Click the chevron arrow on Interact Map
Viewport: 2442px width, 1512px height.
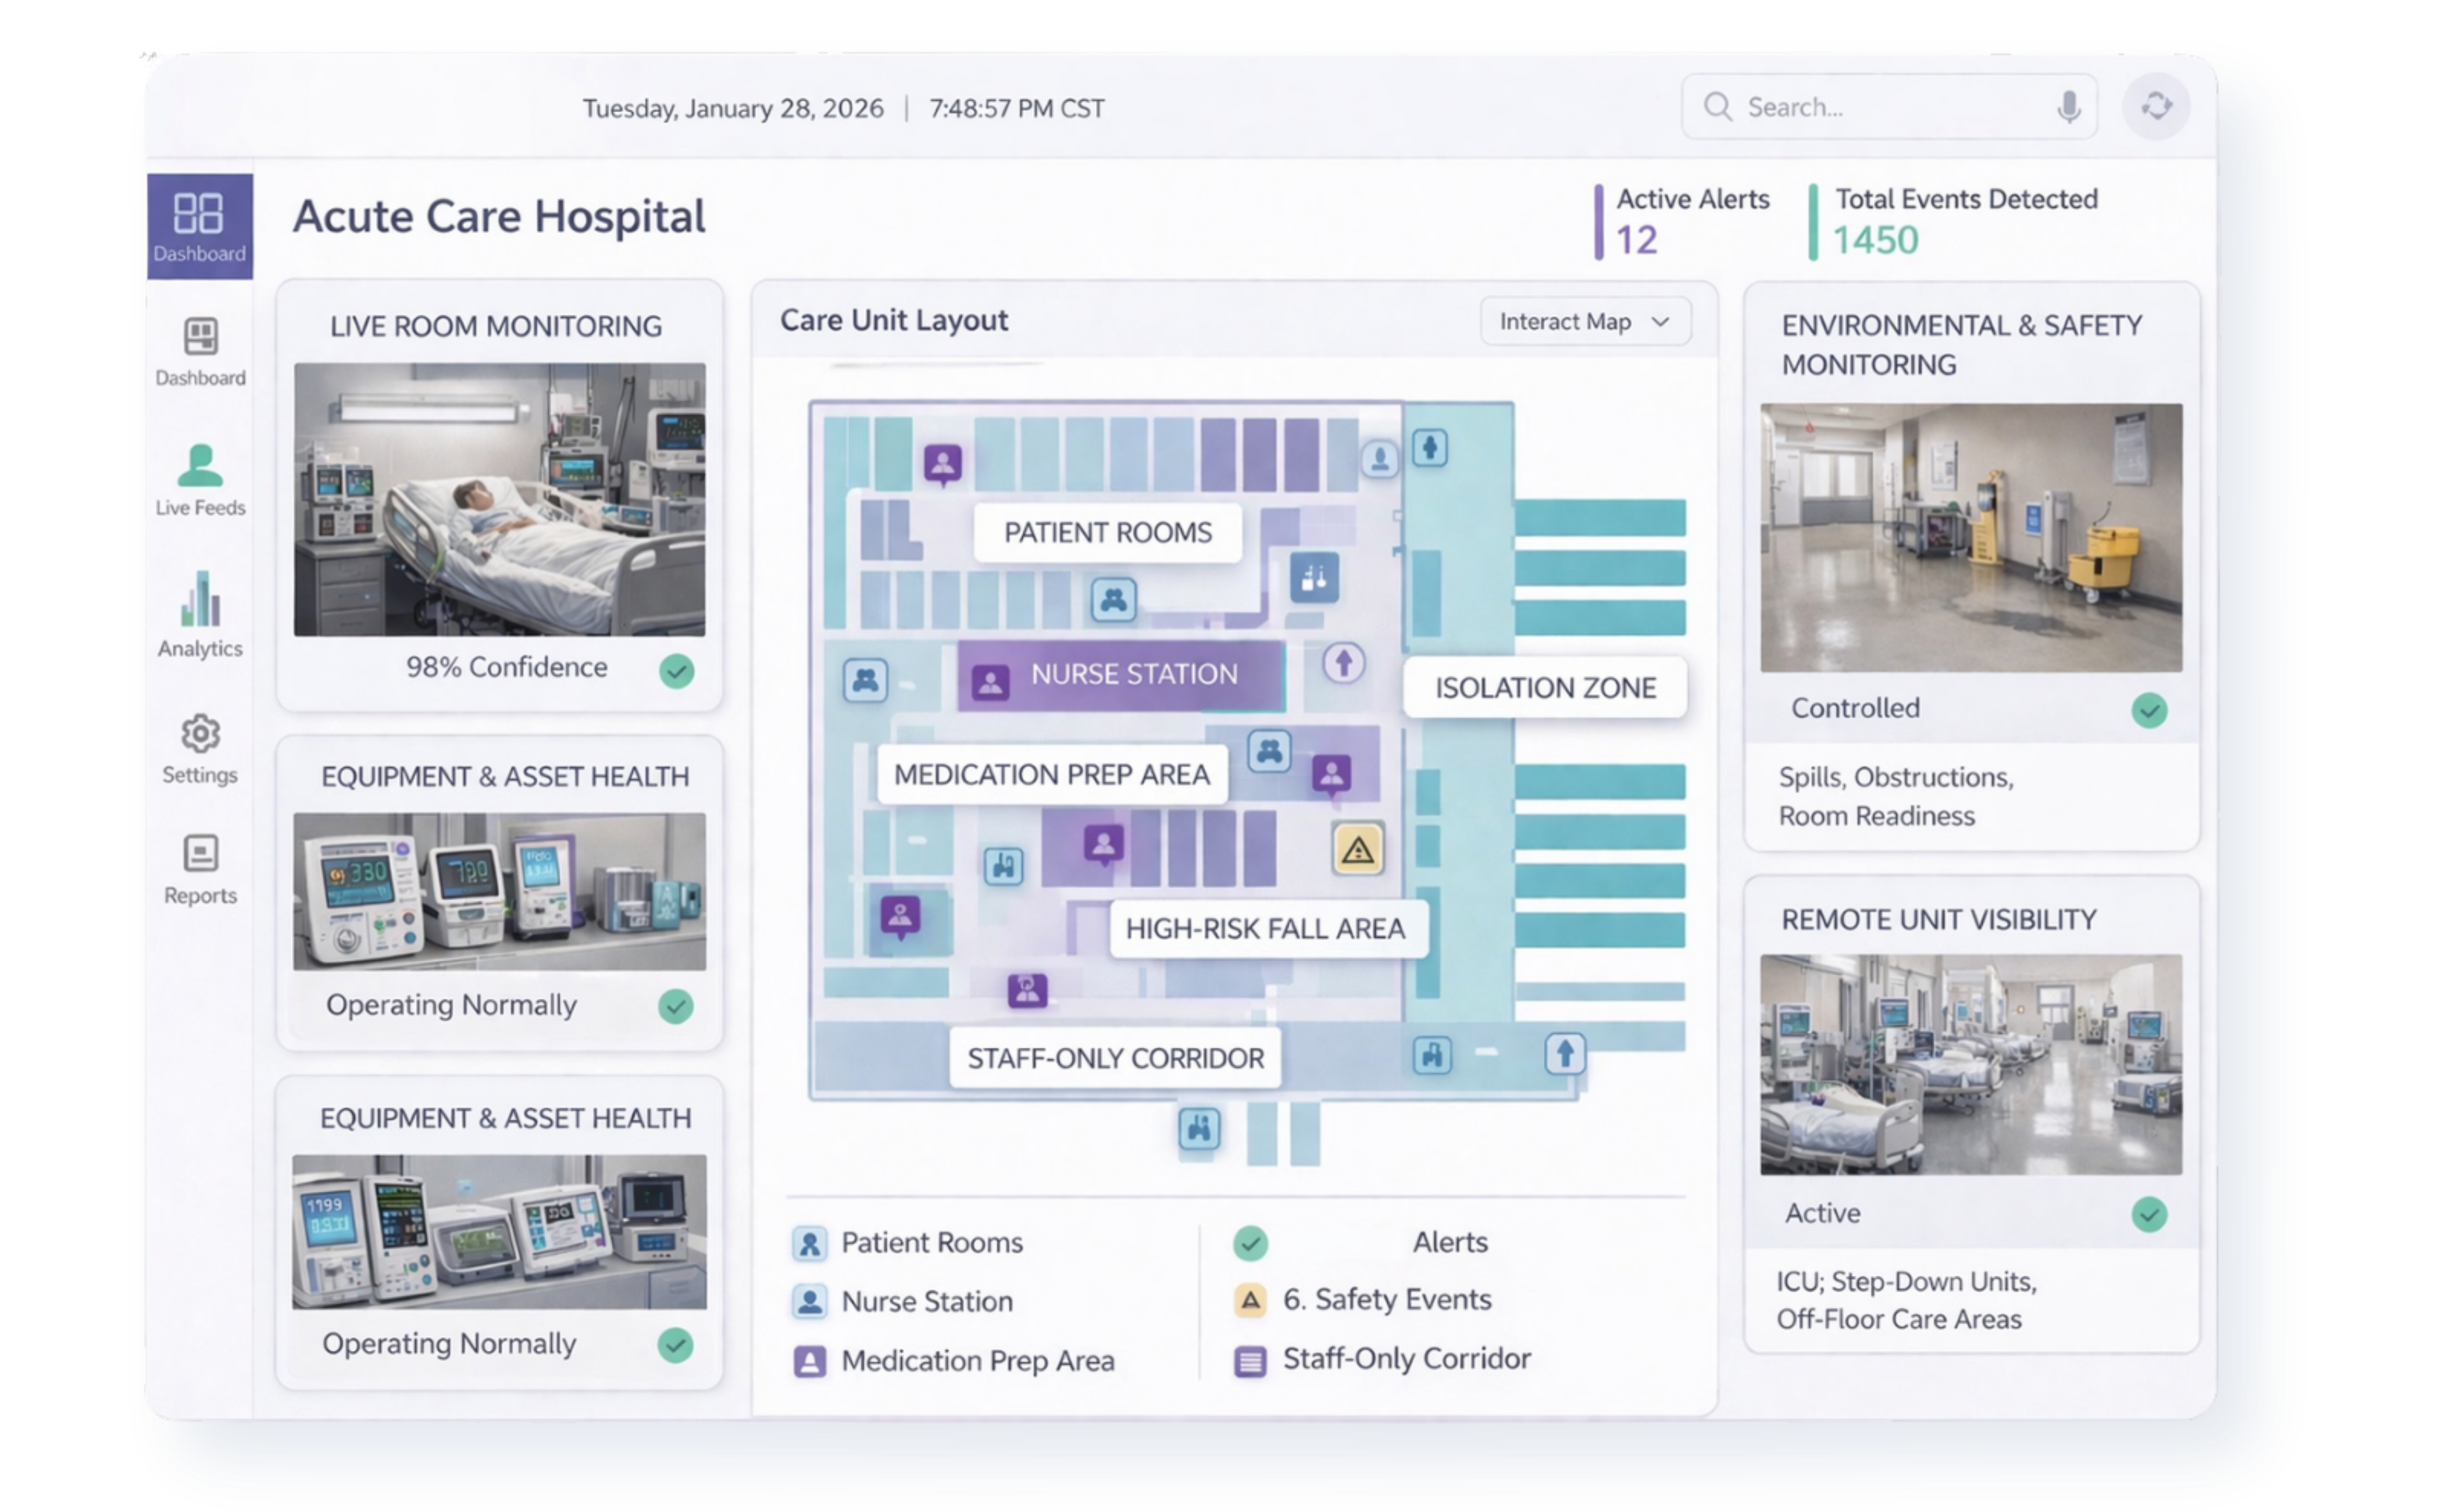1661,322
